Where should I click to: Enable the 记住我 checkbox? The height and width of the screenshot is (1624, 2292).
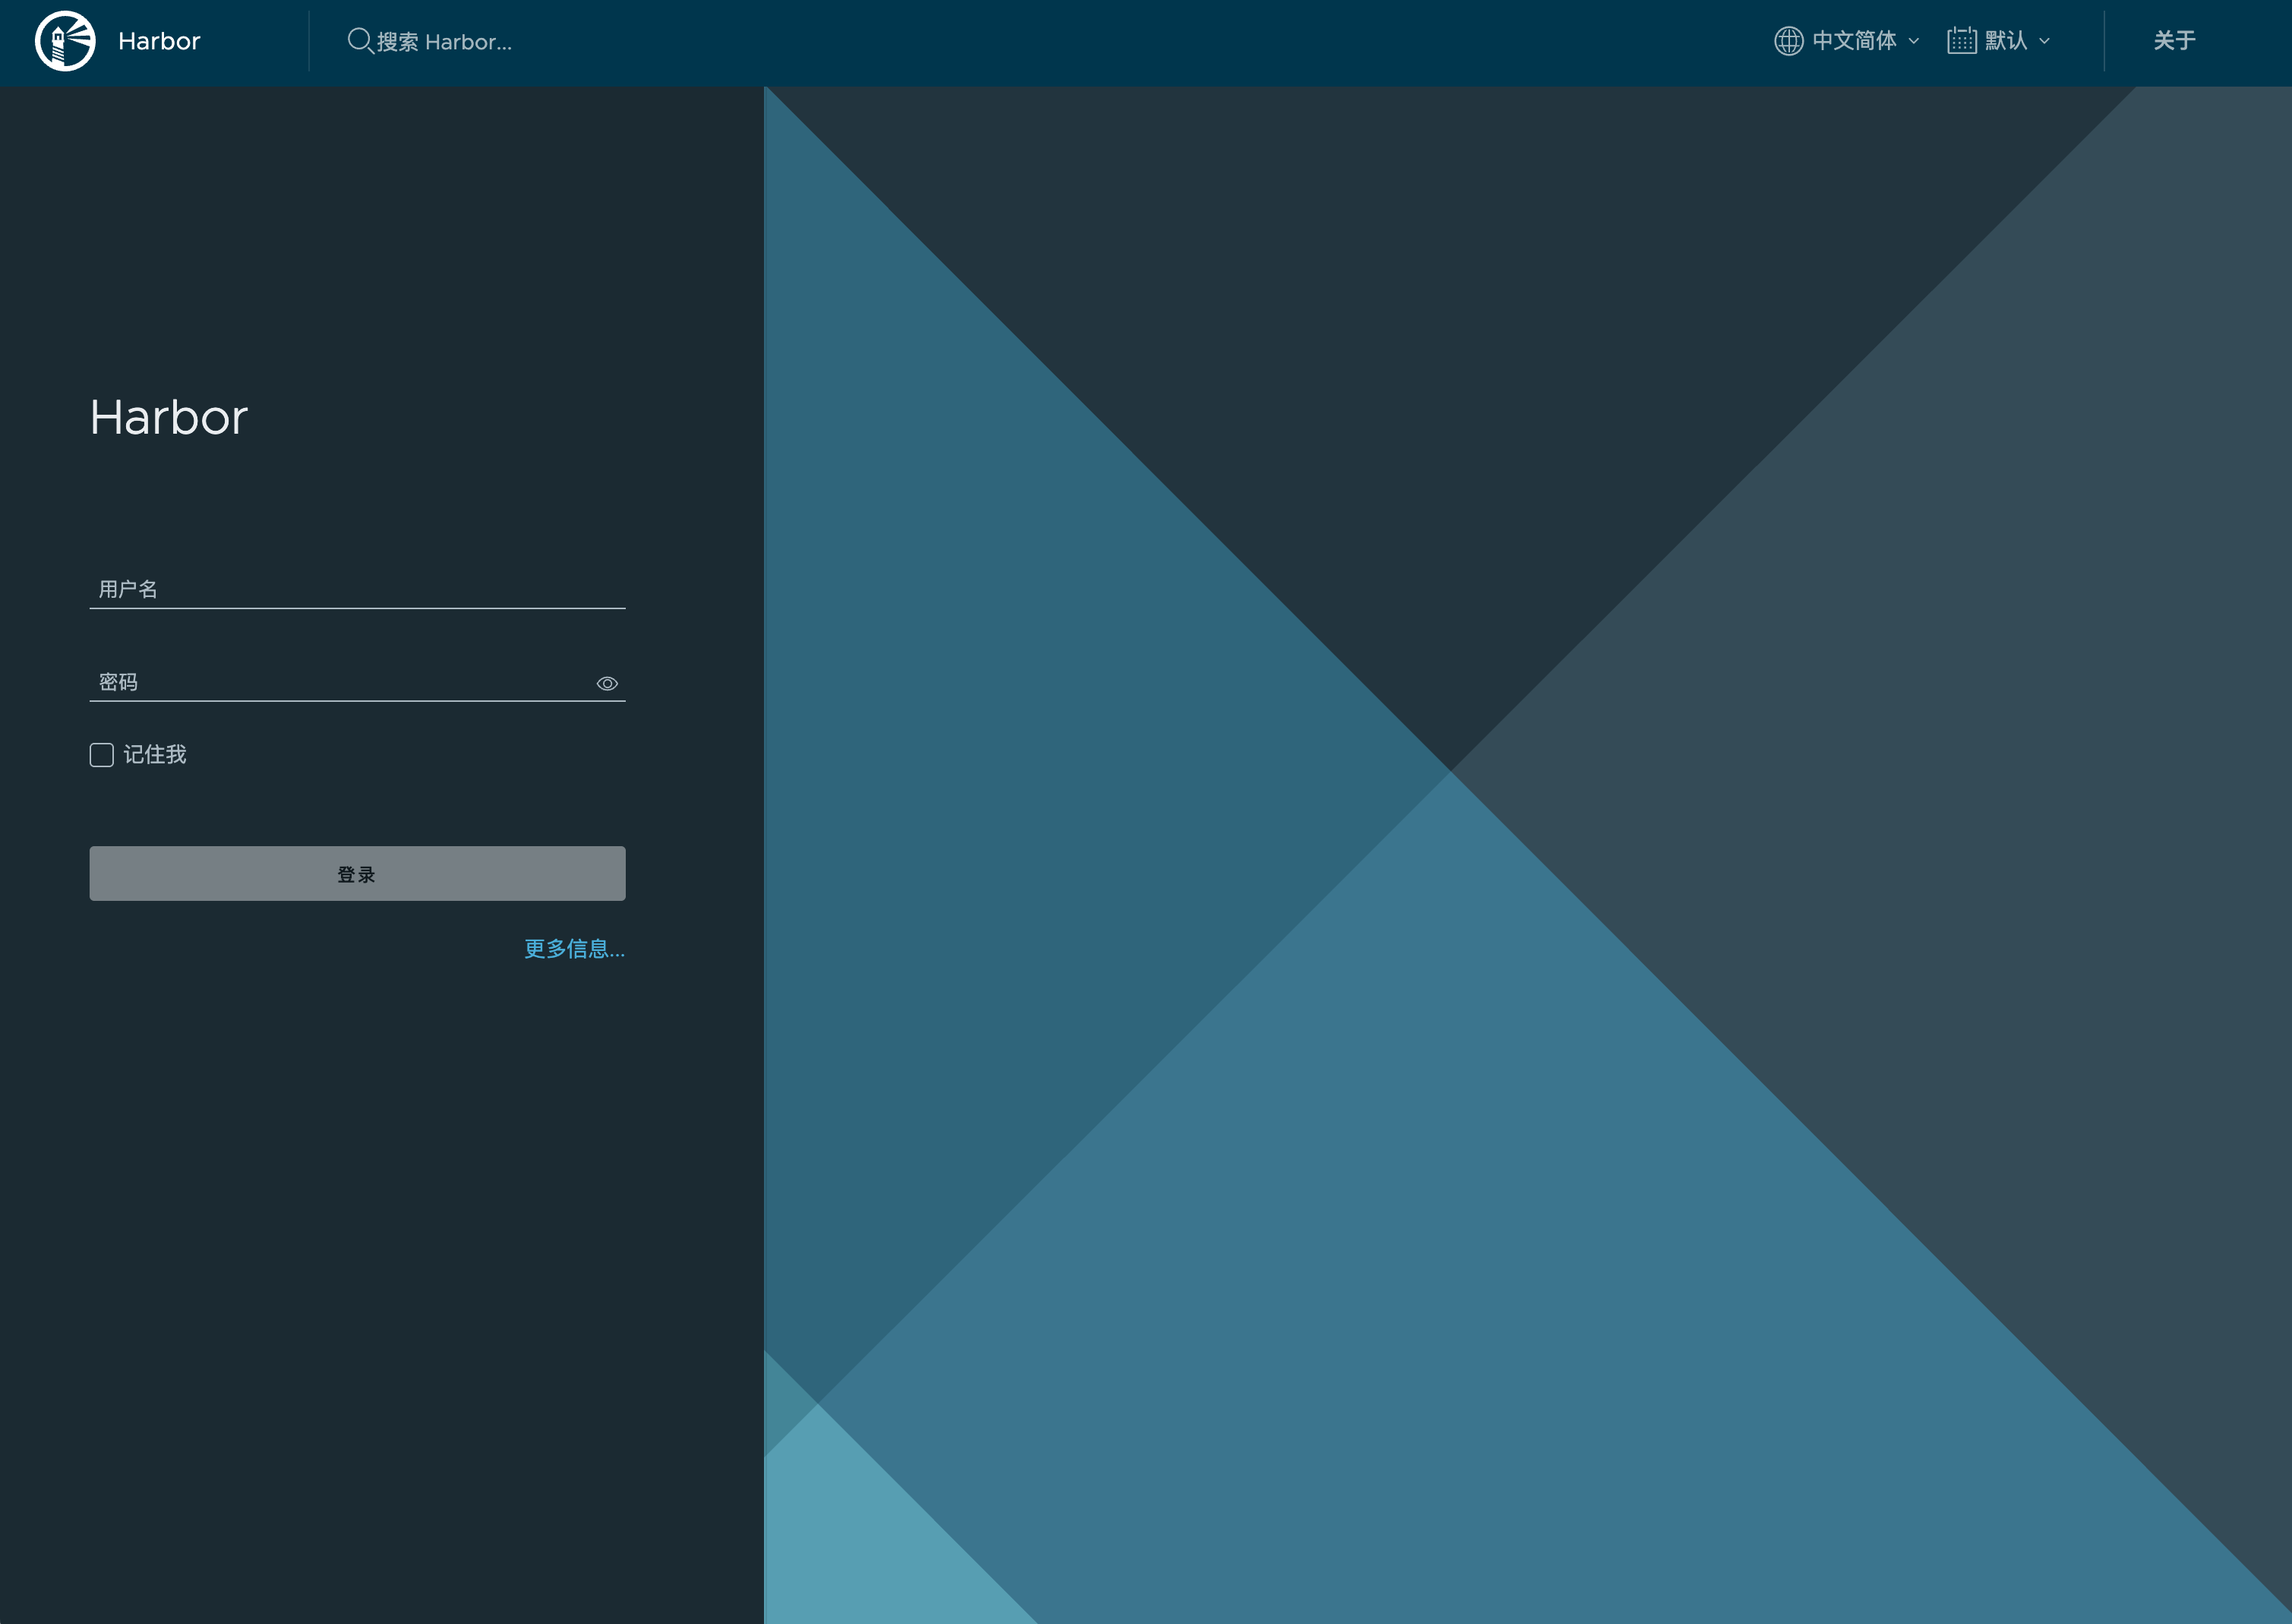tap(102, 755)
